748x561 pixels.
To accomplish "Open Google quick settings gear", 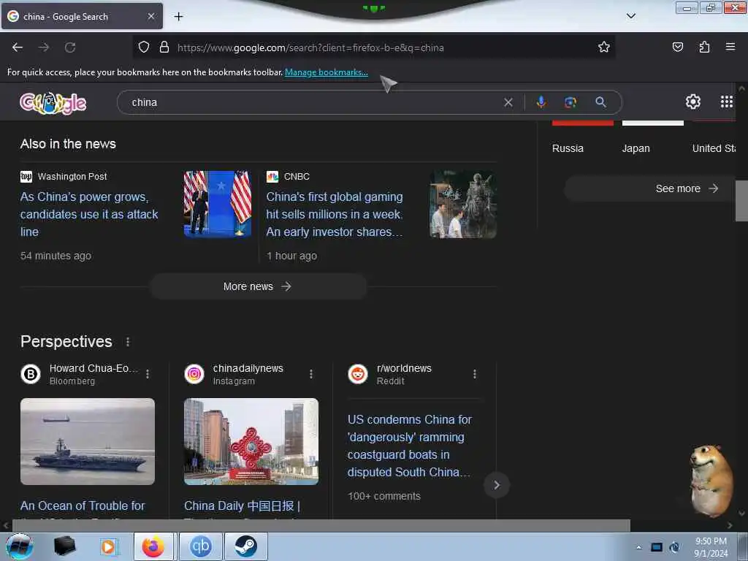I will tap(692, 101).
